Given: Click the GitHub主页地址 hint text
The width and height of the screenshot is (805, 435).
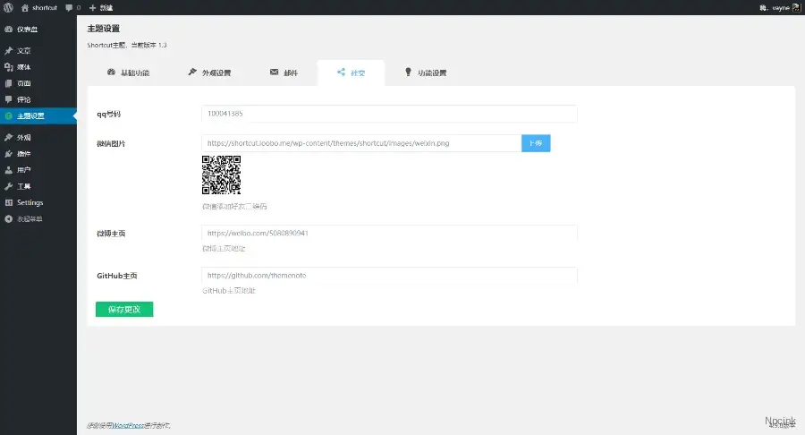Looking at the screenshot, I should pos(229,291).
